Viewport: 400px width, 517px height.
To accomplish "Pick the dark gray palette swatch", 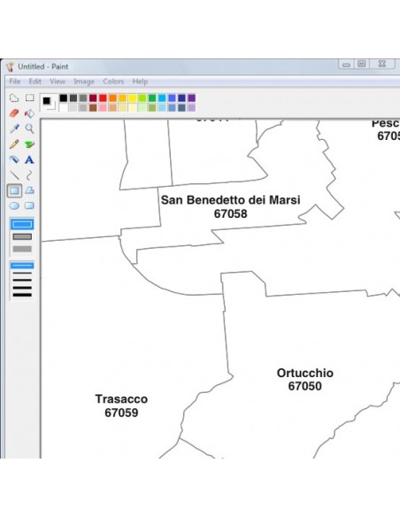I will pyautogui.click(x=73, y=98).
